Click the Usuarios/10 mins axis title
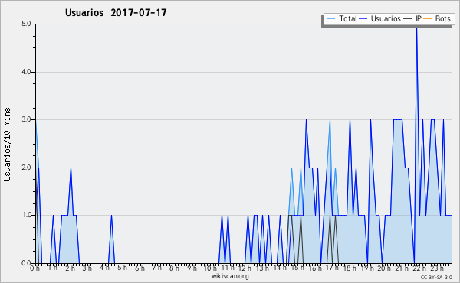 pos(7,145)
